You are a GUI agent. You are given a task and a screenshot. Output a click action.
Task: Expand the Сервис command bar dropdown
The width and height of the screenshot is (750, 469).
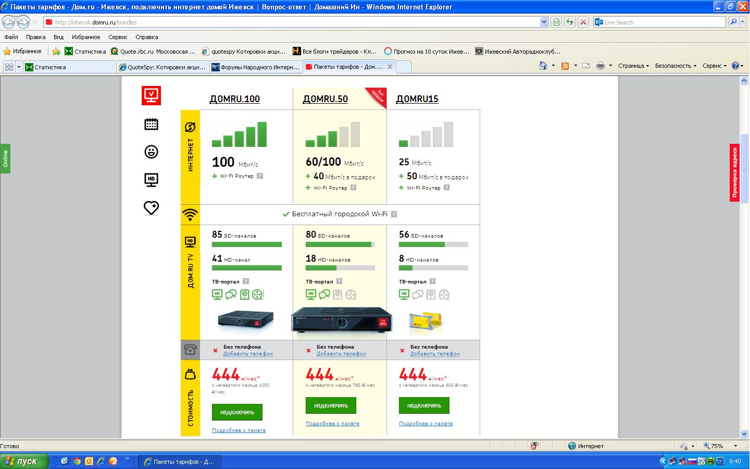pos(715,66)
